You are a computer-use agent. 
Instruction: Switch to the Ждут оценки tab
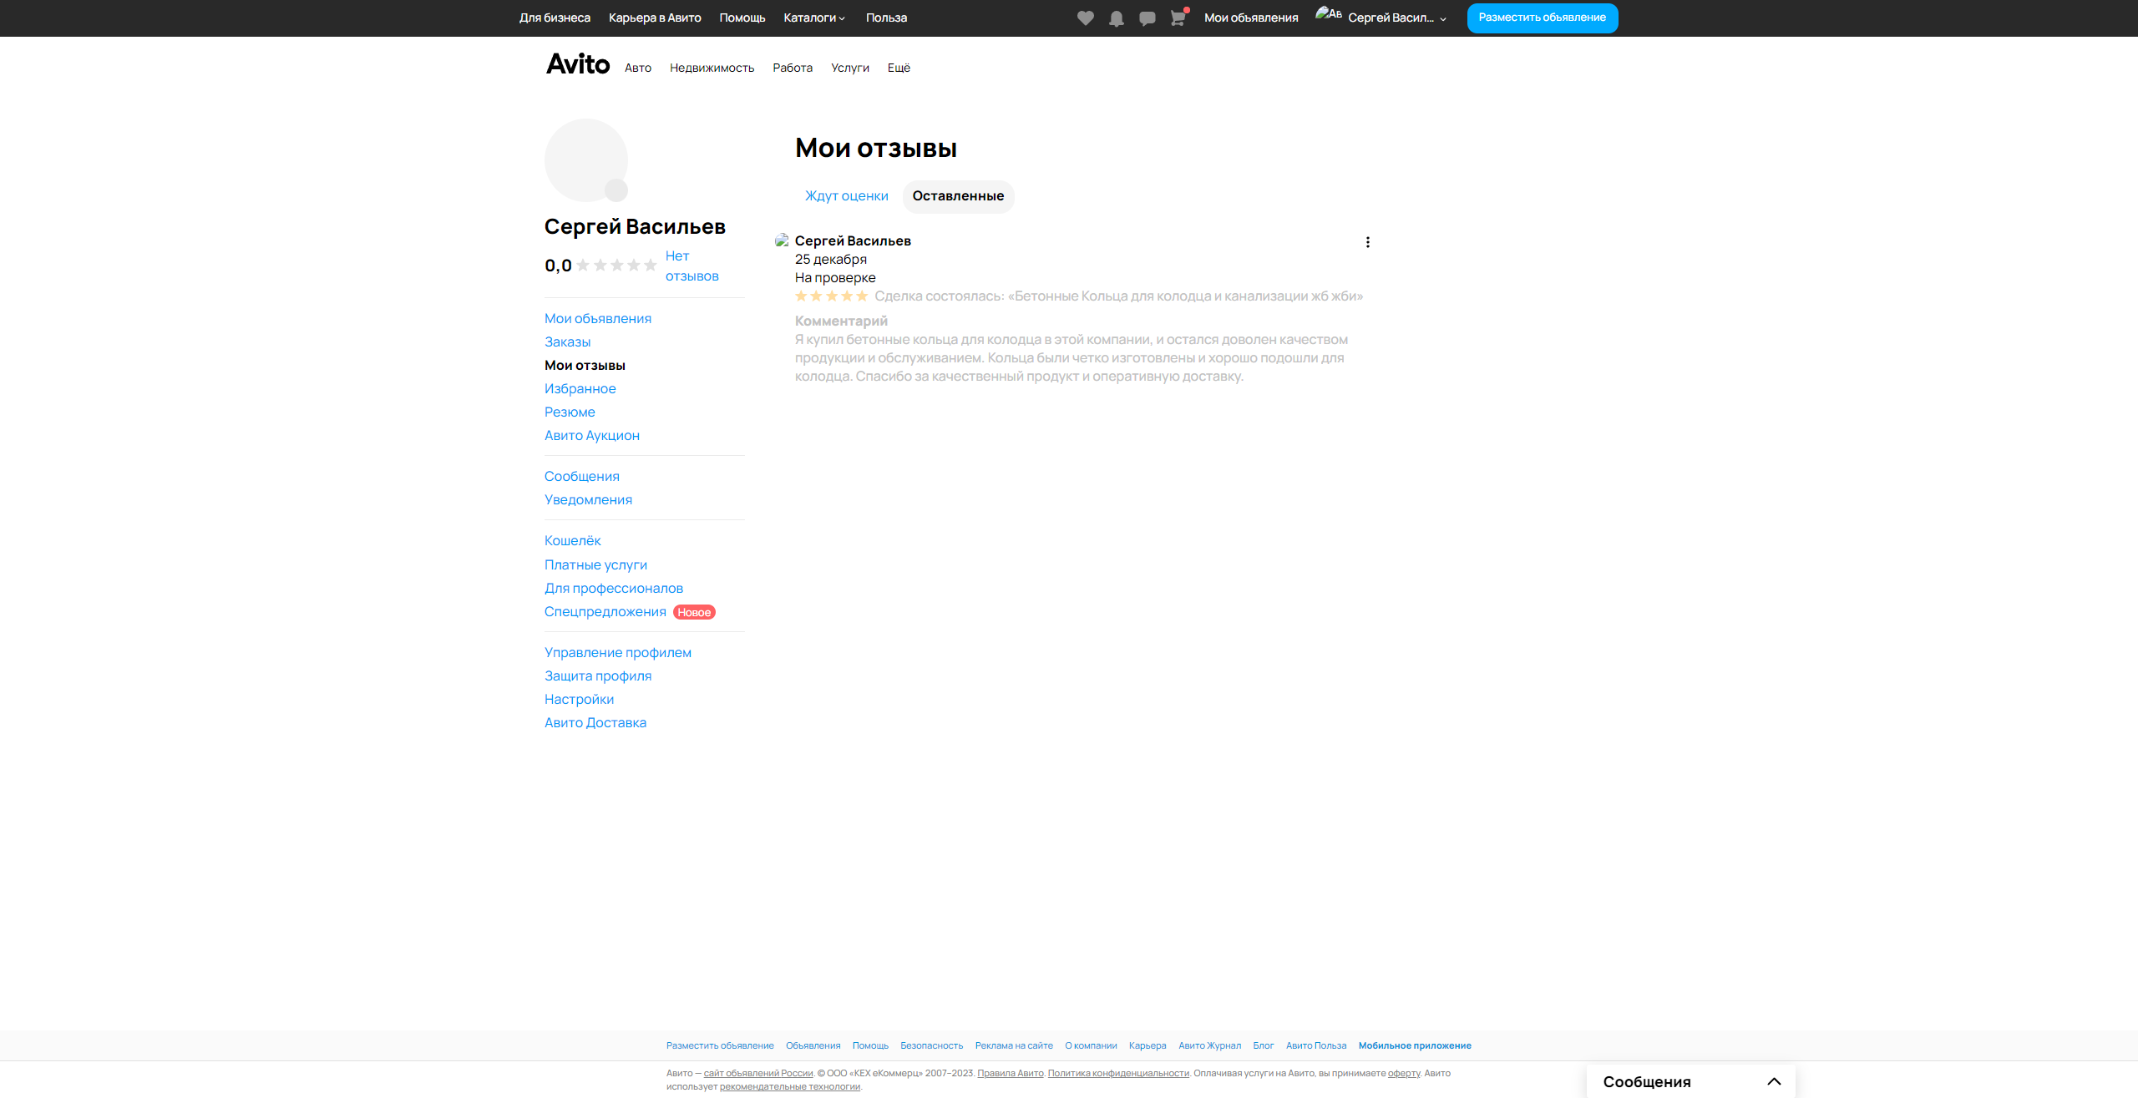[846, 196]
